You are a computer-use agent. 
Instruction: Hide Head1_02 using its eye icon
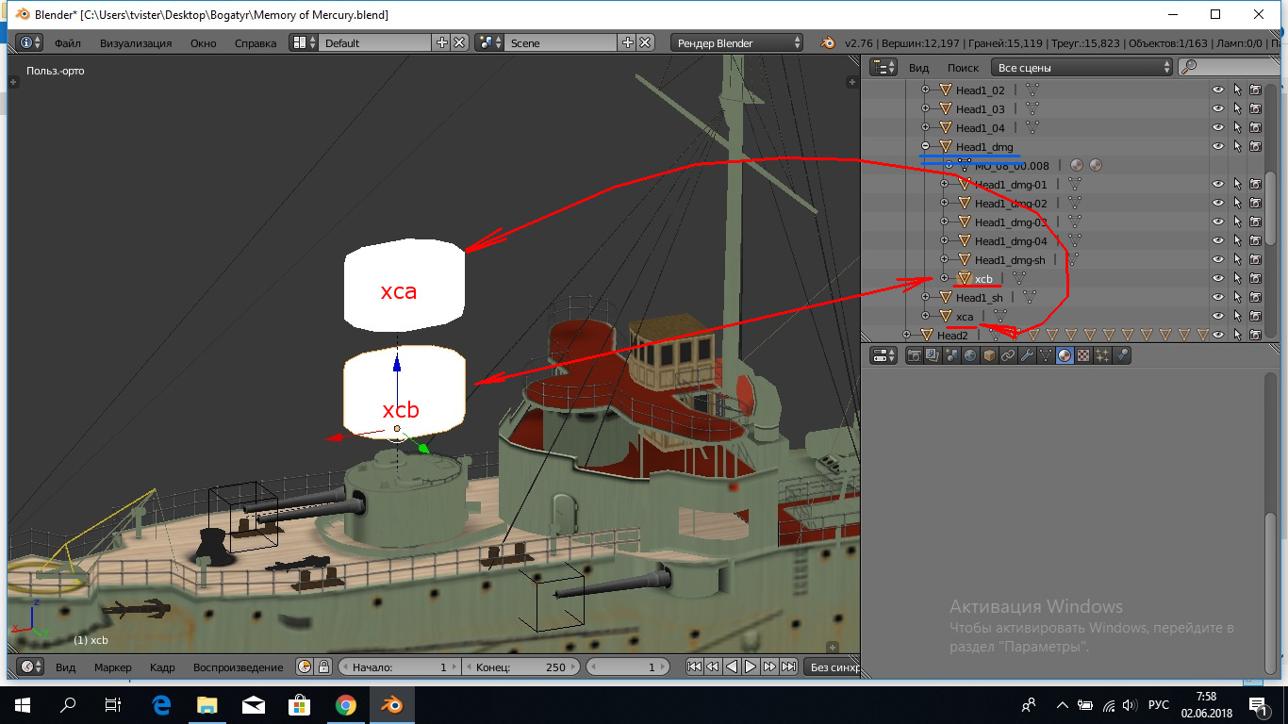[1217, 90]
